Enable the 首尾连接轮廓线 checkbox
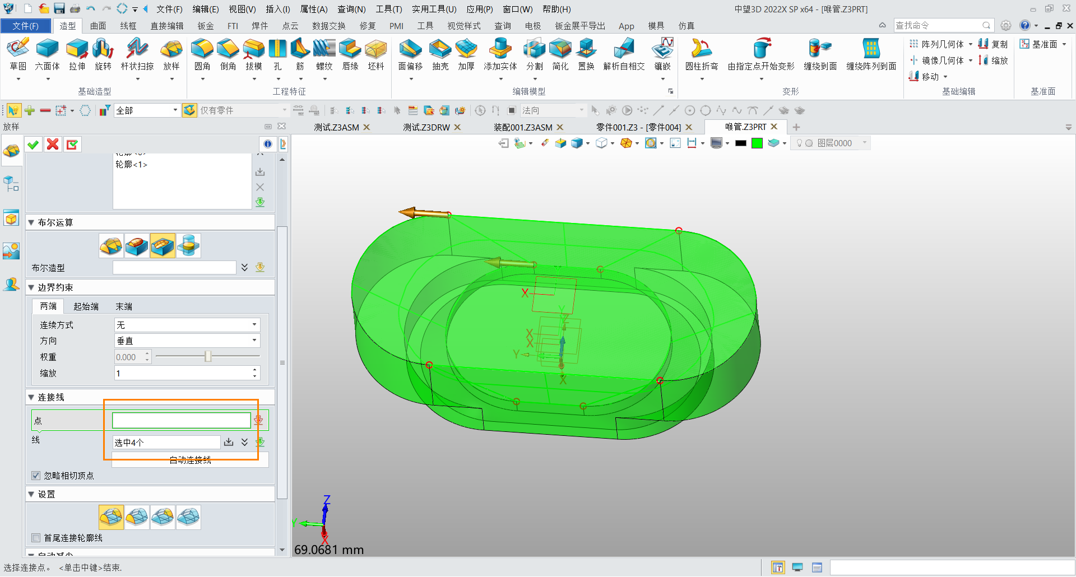The width and height of the screenshot is (1076, 577). tap(36, 538)
